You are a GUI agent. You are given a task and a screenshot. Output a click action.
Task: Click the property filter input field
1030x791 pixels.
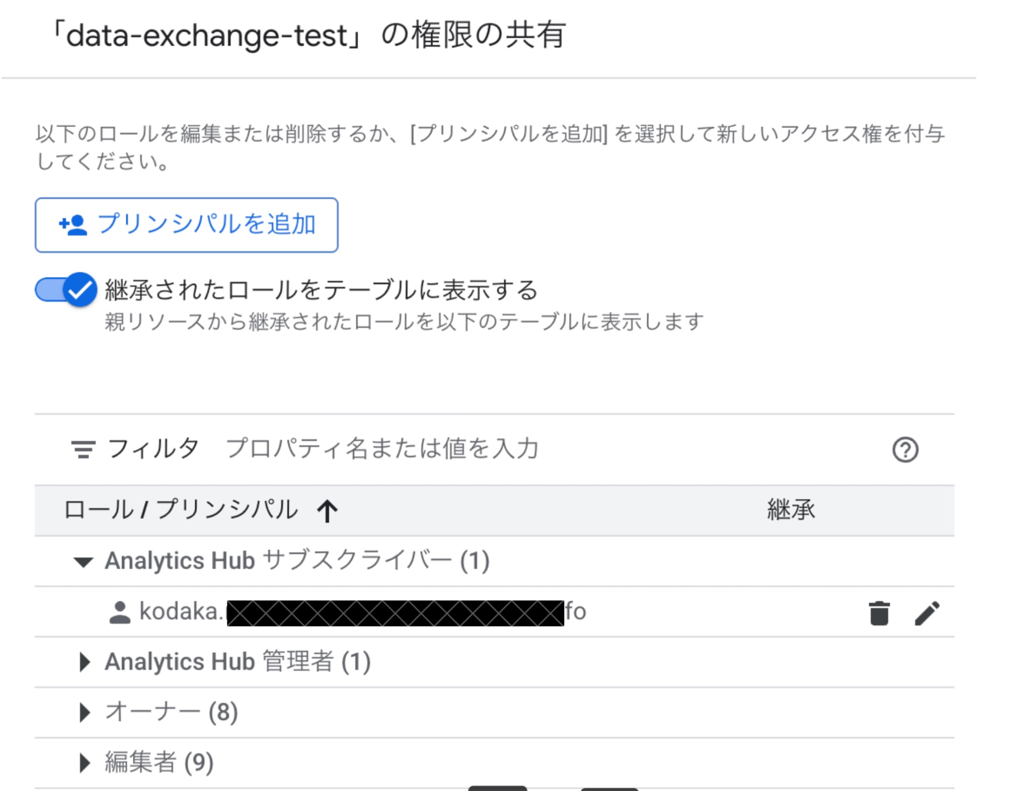point(383,448)
